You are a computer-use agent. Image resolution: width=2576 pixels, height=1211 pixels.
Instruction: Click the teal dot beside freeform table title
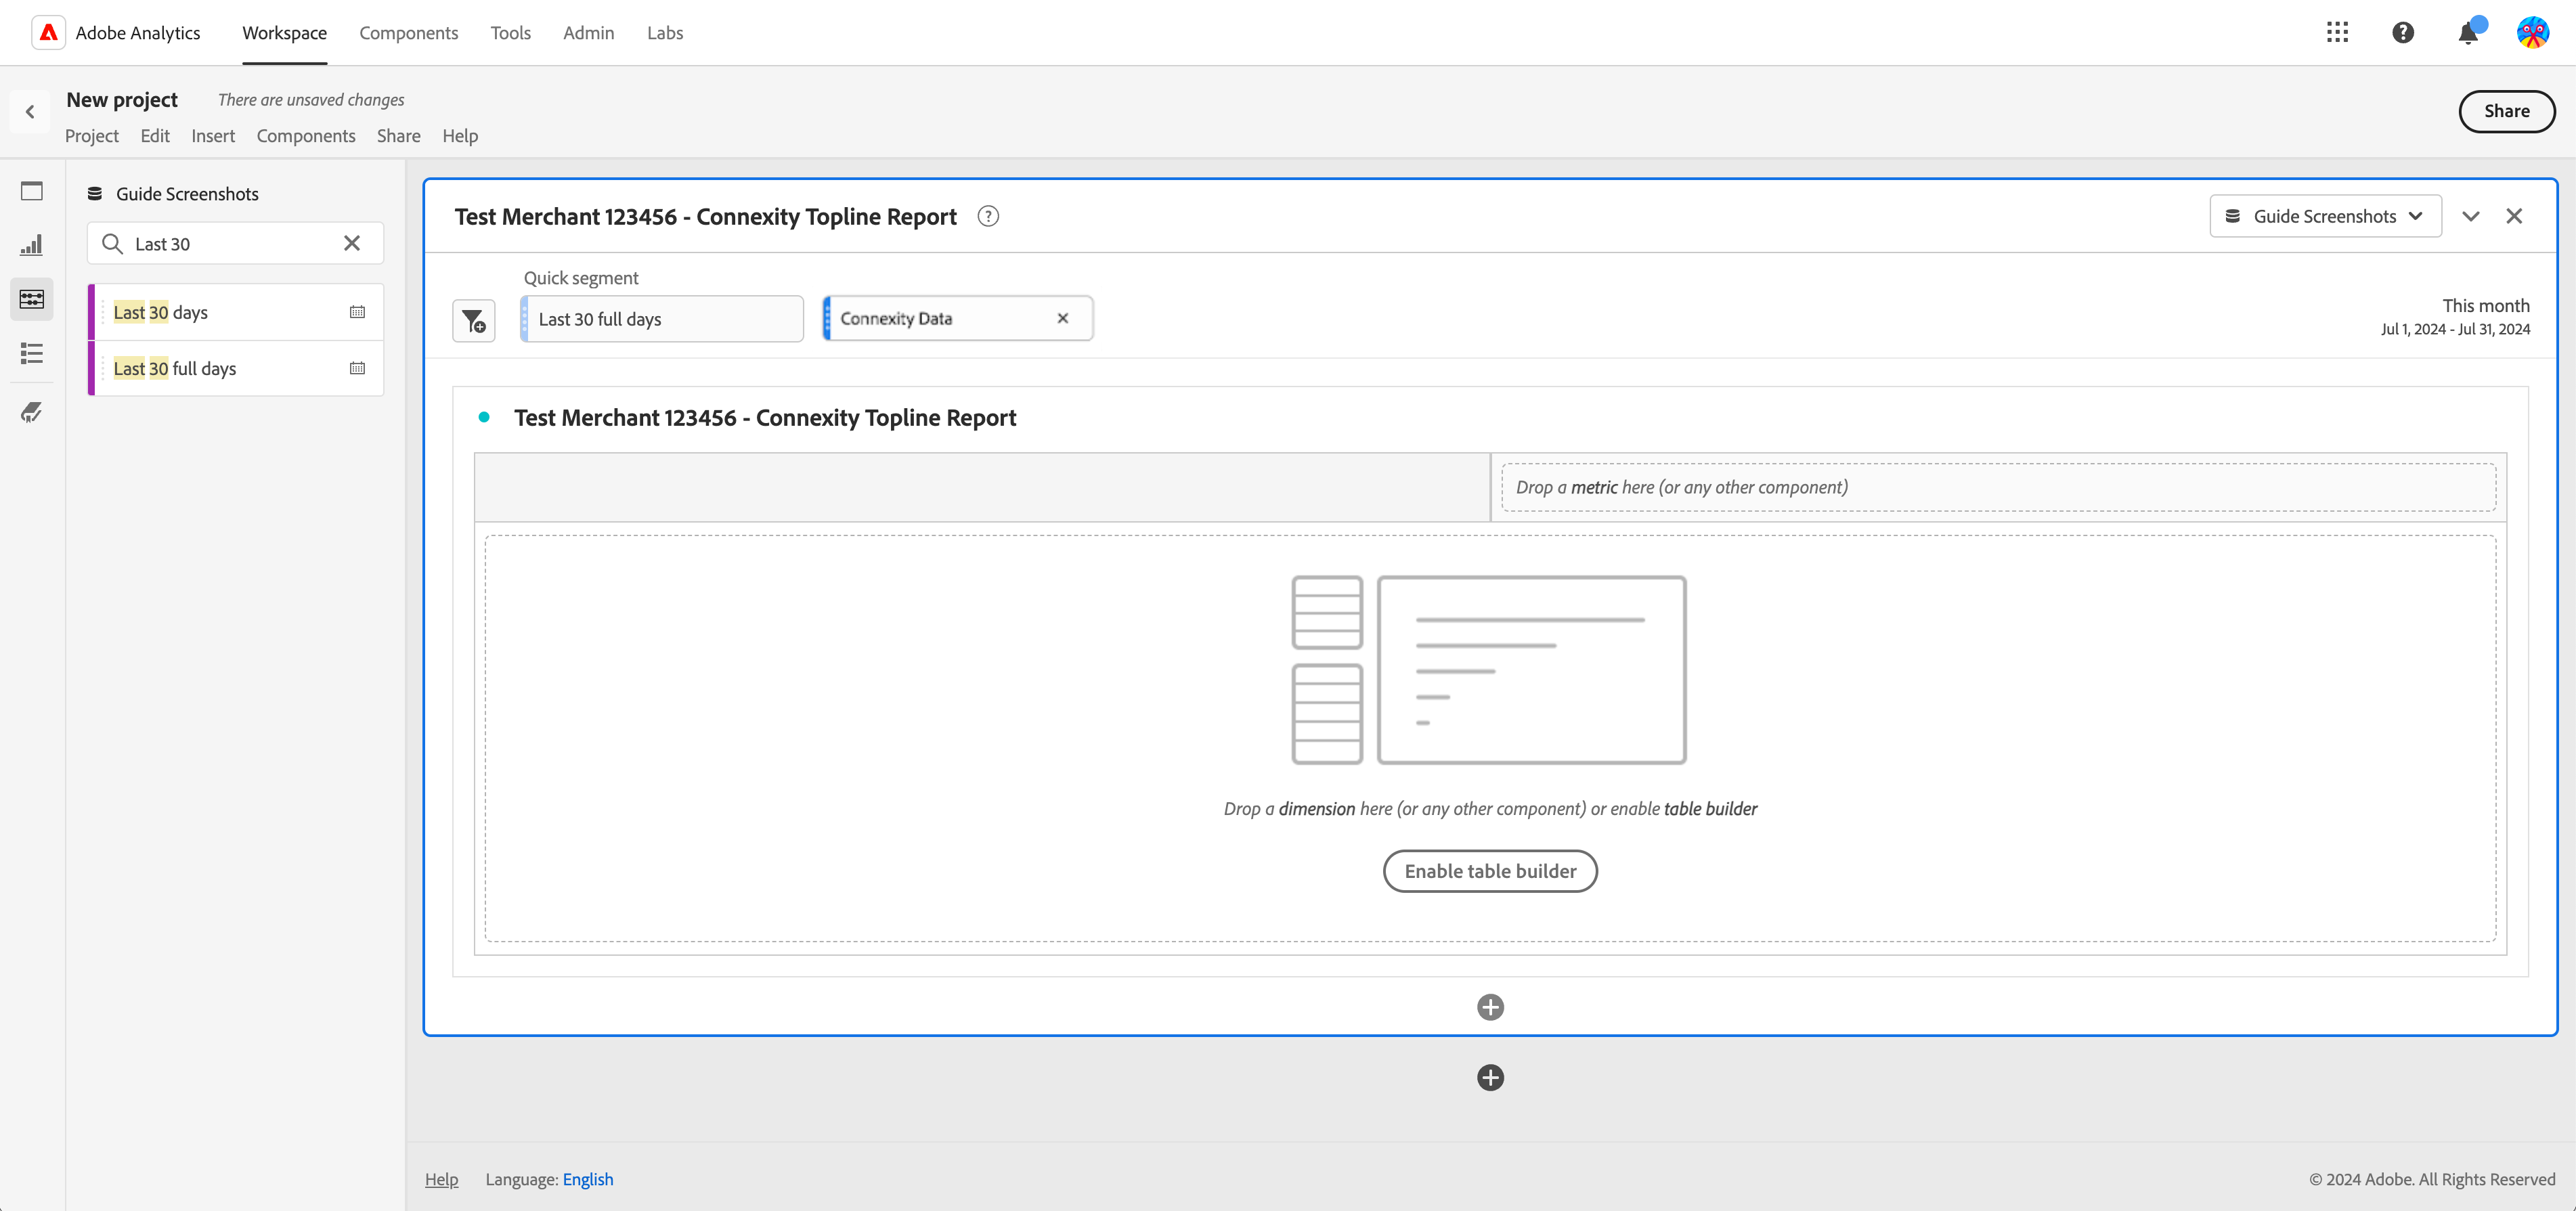pos(484,417)
